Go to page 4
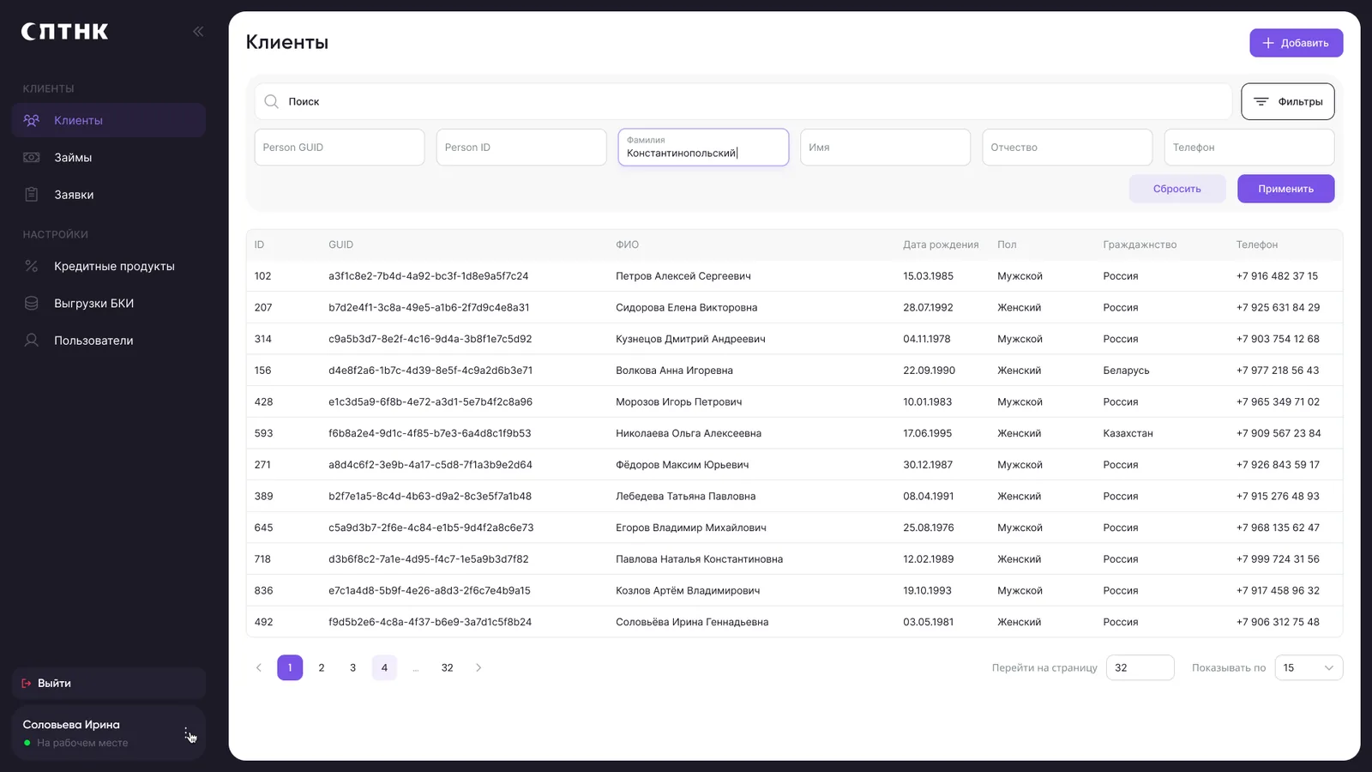This screenshot has width=1372, height=772. pyautogui.click(x=384, y=667)
